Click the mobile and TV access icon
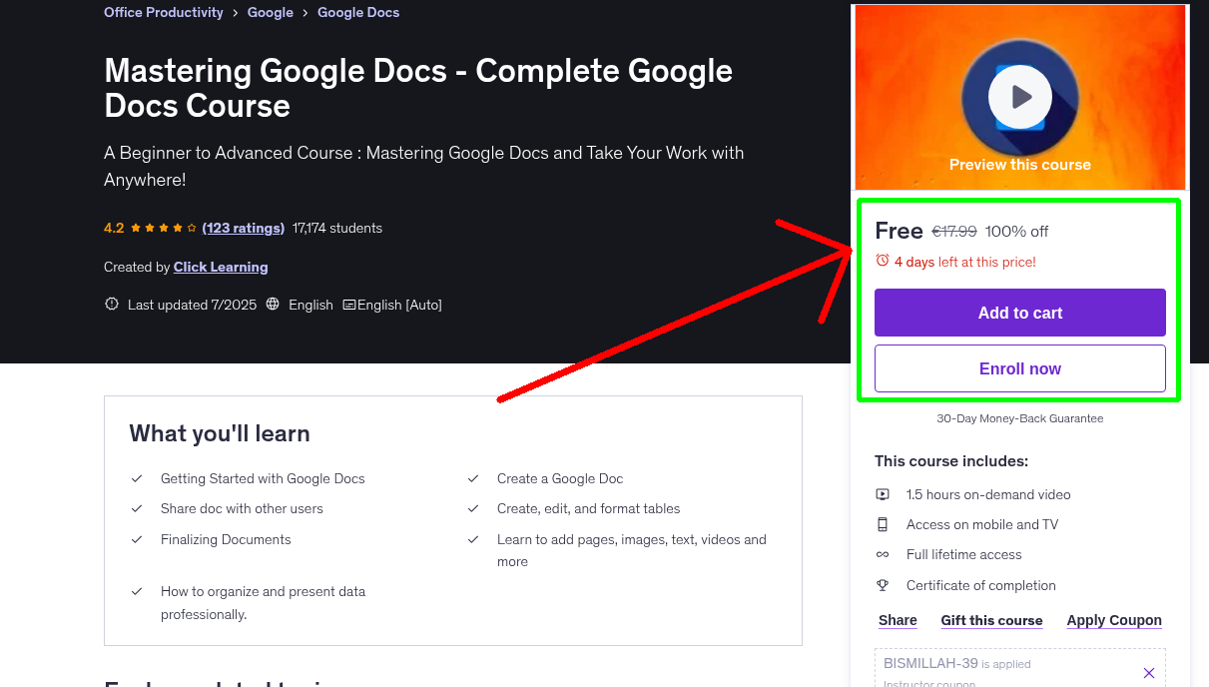This screenshot has width=1209, height=687. click(x=883, y=524)
